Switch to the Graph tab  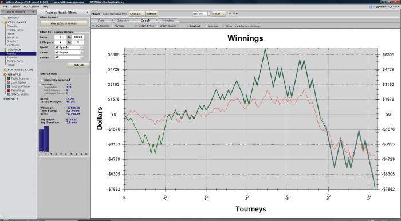146,21
